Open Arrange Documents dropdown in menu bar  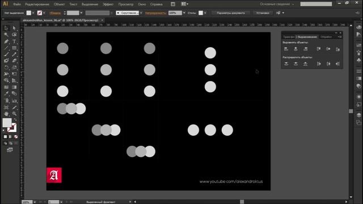185,4
